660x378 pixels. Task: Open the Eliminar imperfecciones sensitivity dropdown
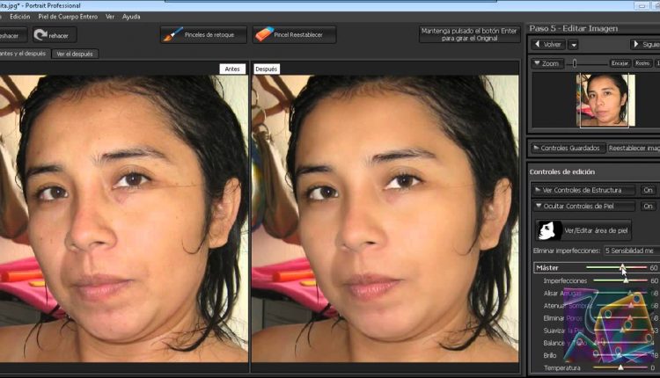coord(631,251)
